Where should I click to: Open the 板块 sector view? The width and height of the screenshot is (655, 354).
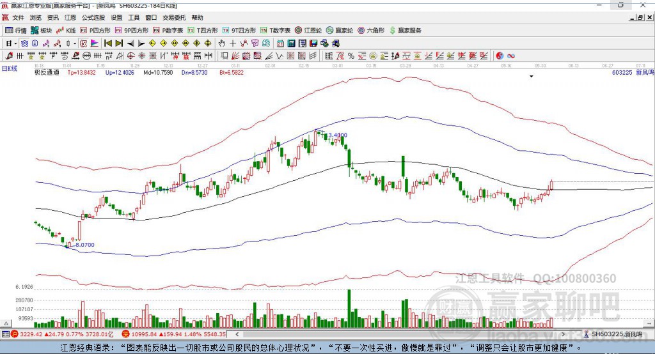coord(41,31)
